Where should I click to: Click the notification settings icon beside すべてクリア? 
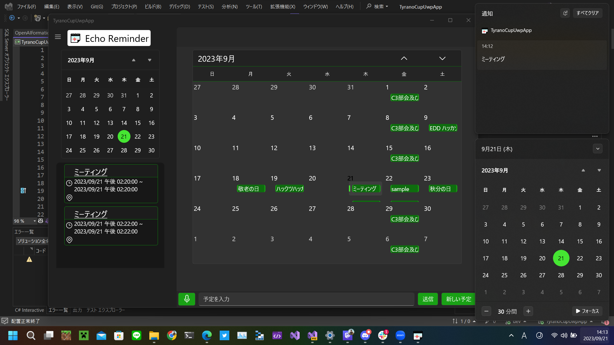pyautogui.click(x=565, y=13)
